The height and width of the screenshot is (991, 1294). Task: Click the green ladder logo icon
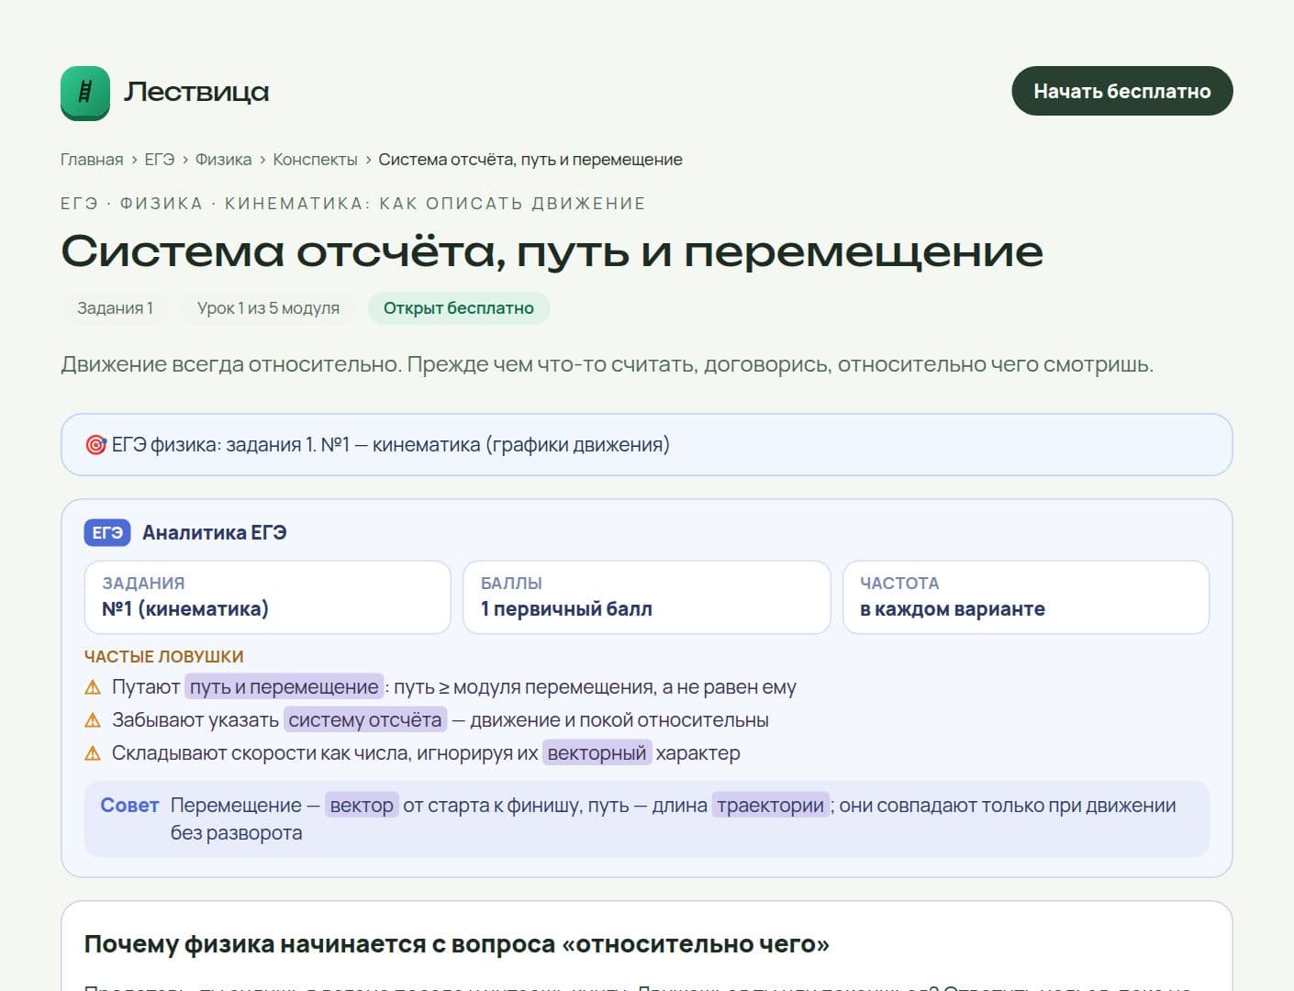click(x=85, y=92)
